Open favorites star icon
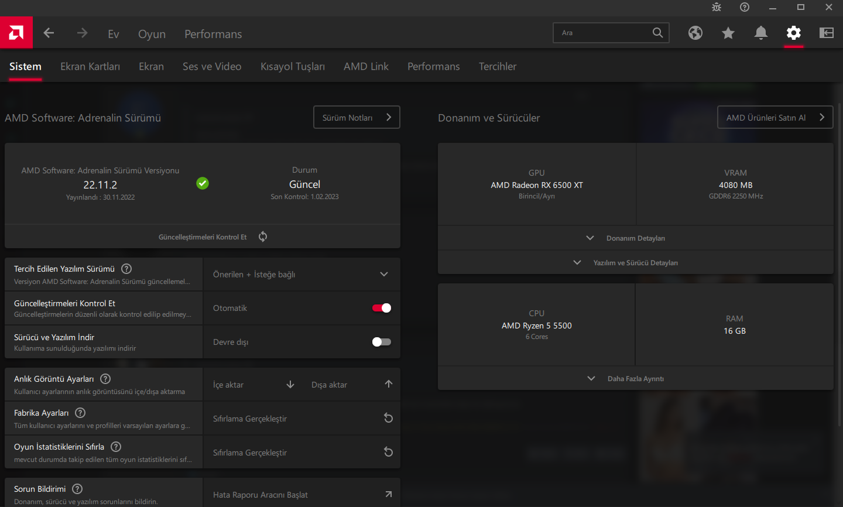The width and height of the screenshot is (843, 507). pos(728,33)
